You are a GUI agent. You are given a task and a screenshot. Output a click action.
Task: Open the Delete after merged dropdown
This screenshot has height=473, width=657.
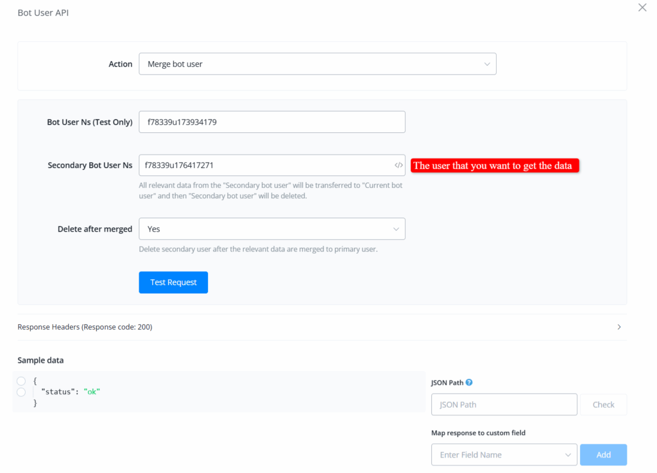(271, 229)
